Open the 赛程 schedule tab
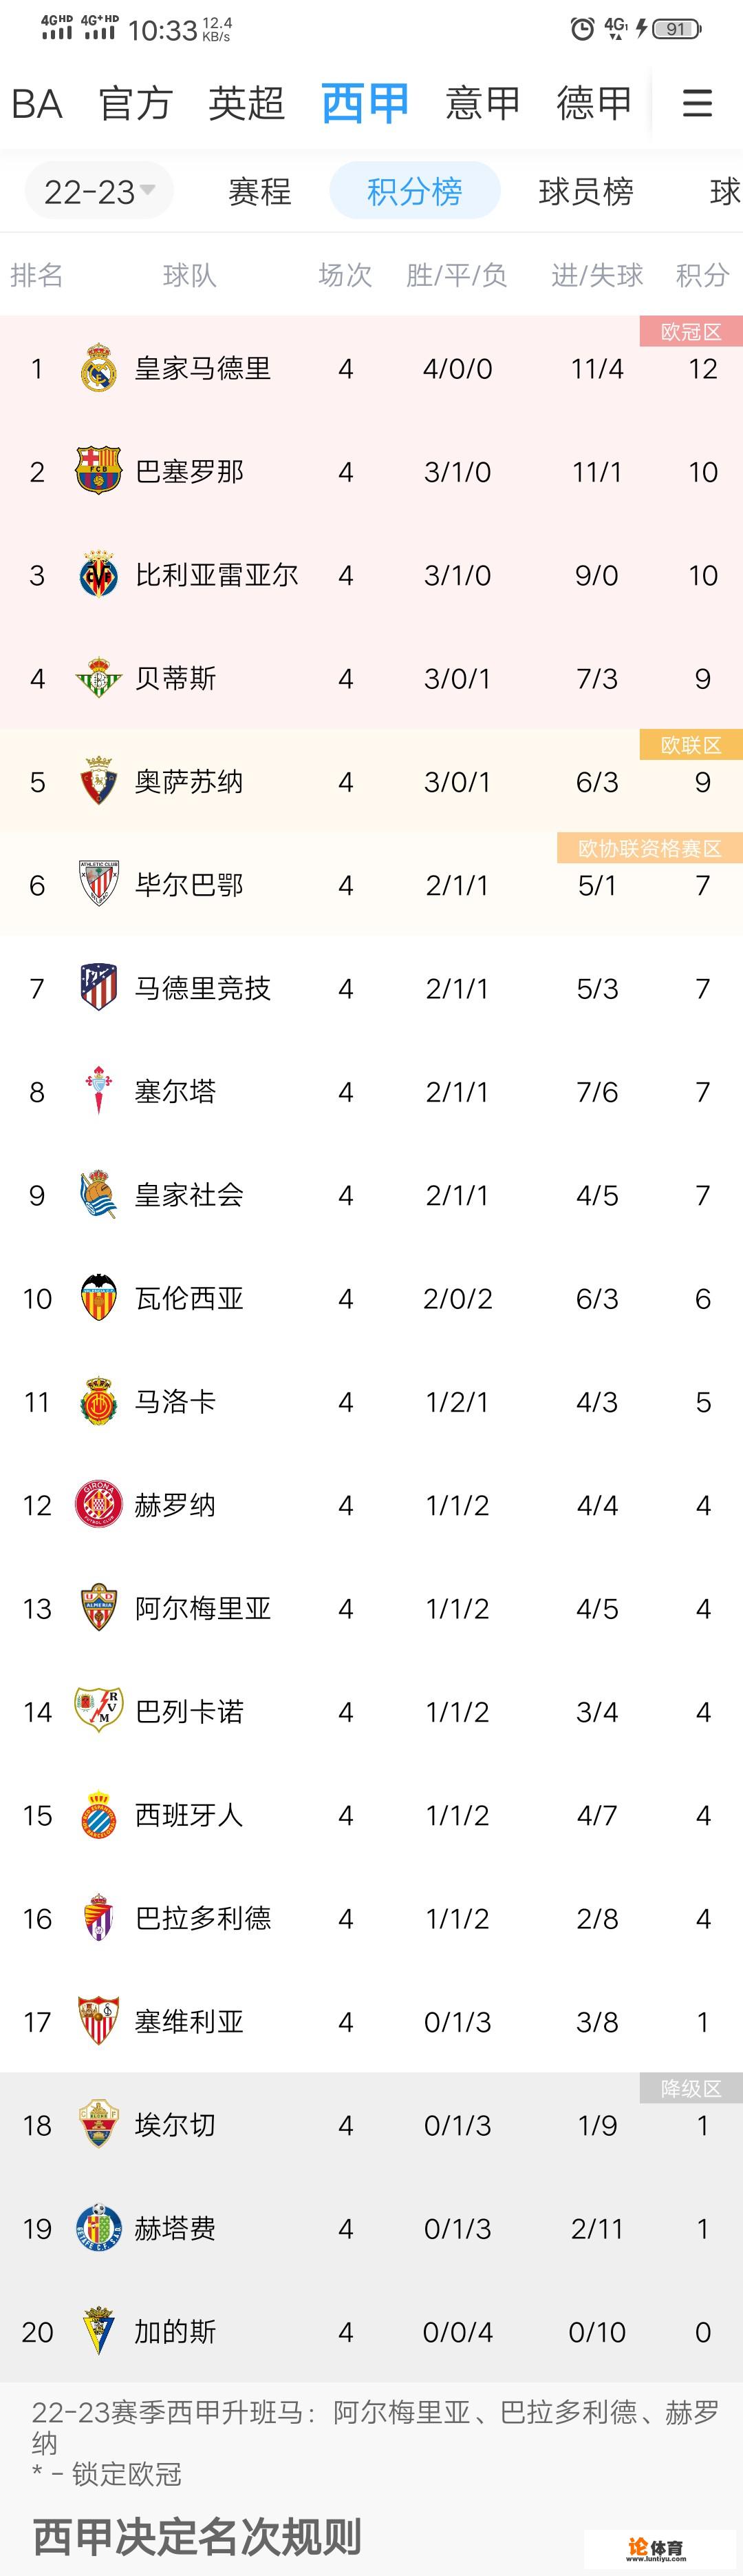 click(x=259, y=191)
